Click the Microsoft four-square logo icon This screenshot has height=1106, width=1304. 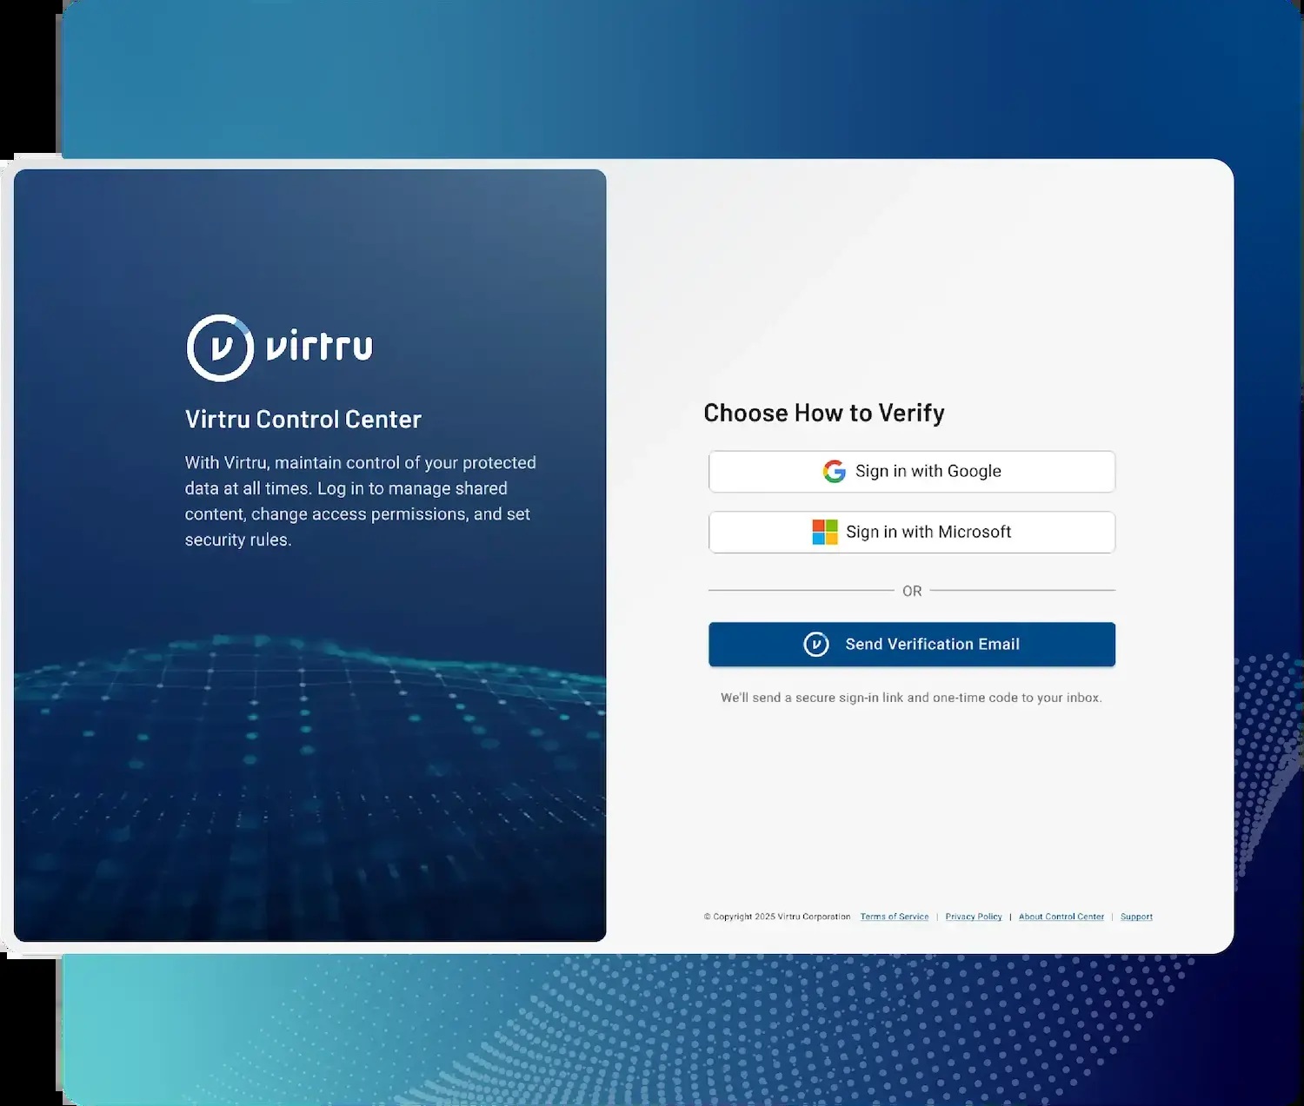click(825, 532)
